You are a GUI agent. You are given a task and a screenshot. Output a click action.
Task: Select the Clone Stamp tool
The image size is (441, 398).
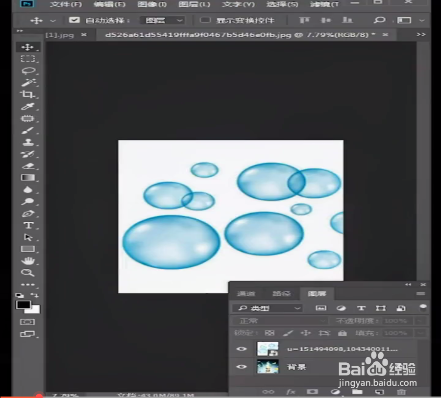(x=27, y=142)
